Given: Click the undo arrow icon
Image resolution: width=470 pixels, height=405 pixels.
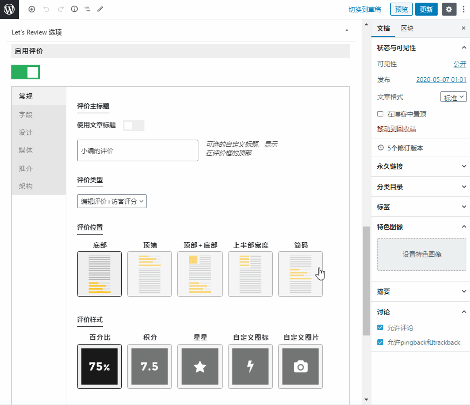Looking at the screenshot, I should [46, 9].
